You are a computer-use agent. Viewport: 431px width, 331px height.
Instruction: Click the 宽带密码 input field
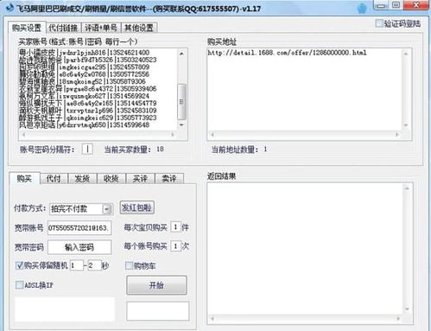[79, 247]
